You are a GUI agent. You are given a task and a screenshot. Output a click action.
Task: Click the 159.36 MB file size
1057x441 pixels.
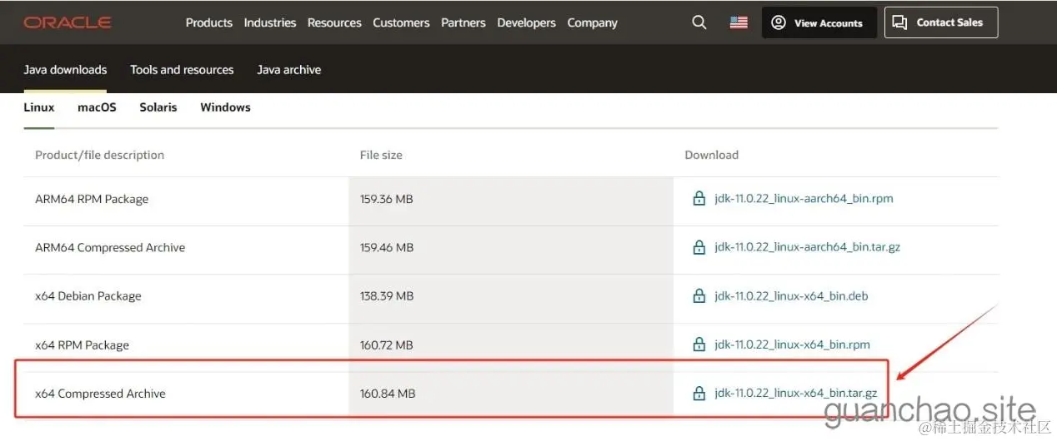click(387, 199)
